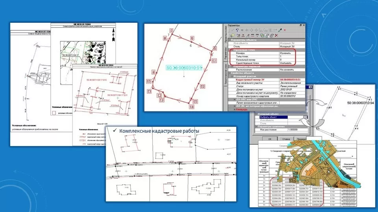Click the large red X delete icon

(276, 36)
